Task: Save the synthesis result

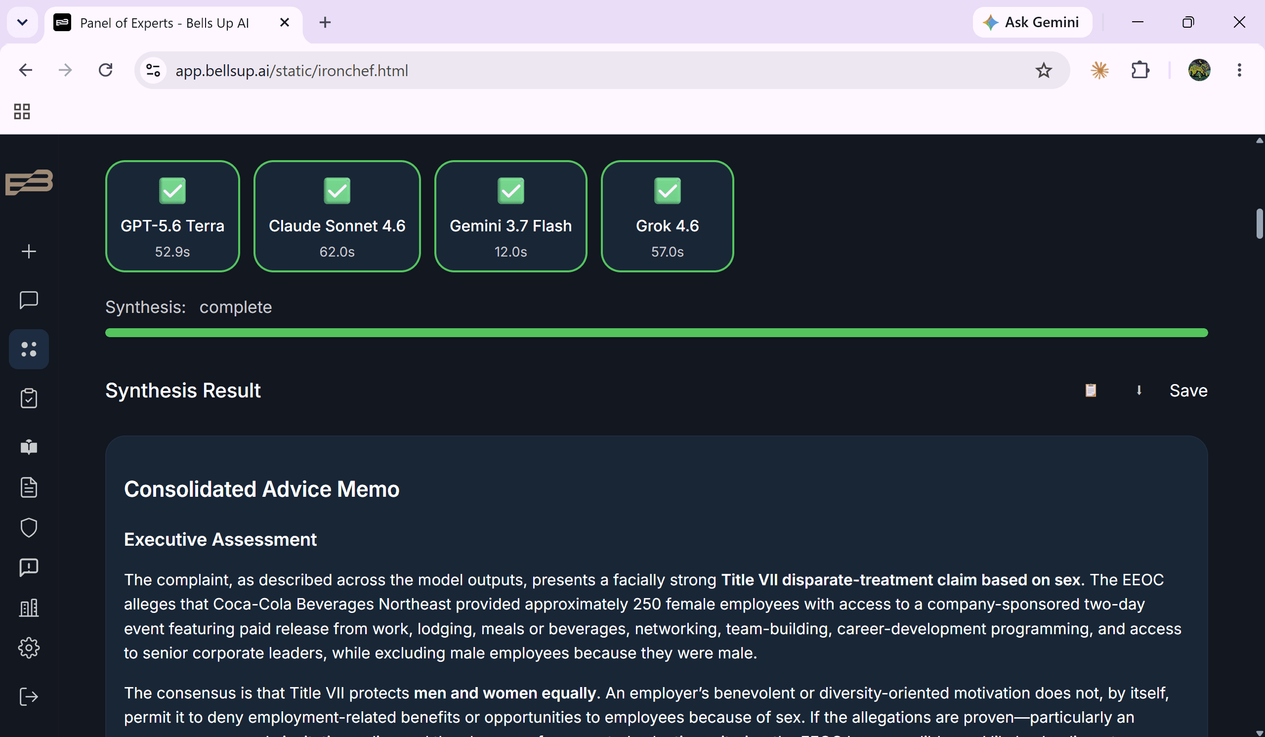Action: click(1188, 390)
